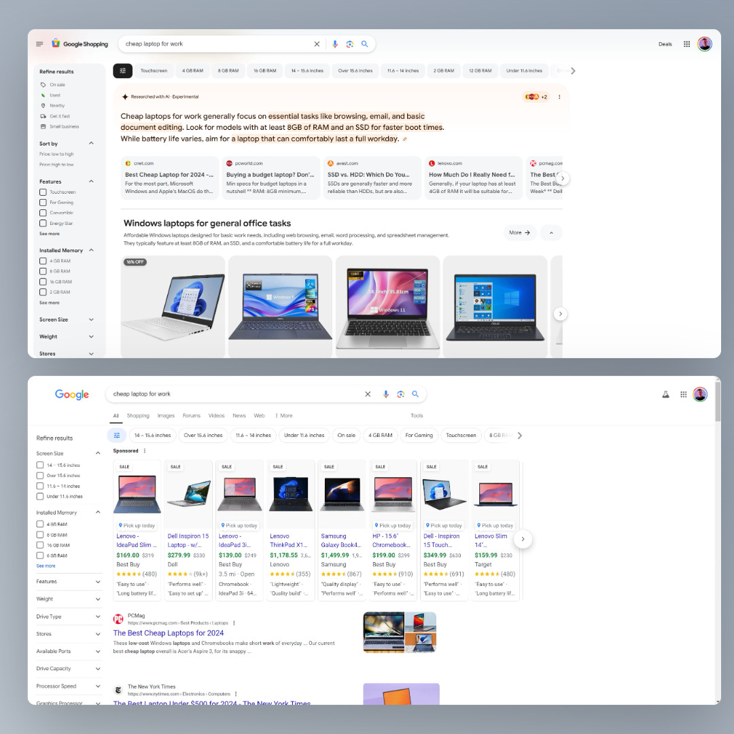
Task: Open Lens search in Google Search window
Action: tap(401, 394)
